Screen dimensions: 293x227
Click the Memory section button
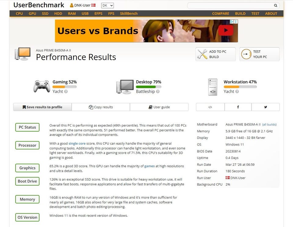click(27, 199)
